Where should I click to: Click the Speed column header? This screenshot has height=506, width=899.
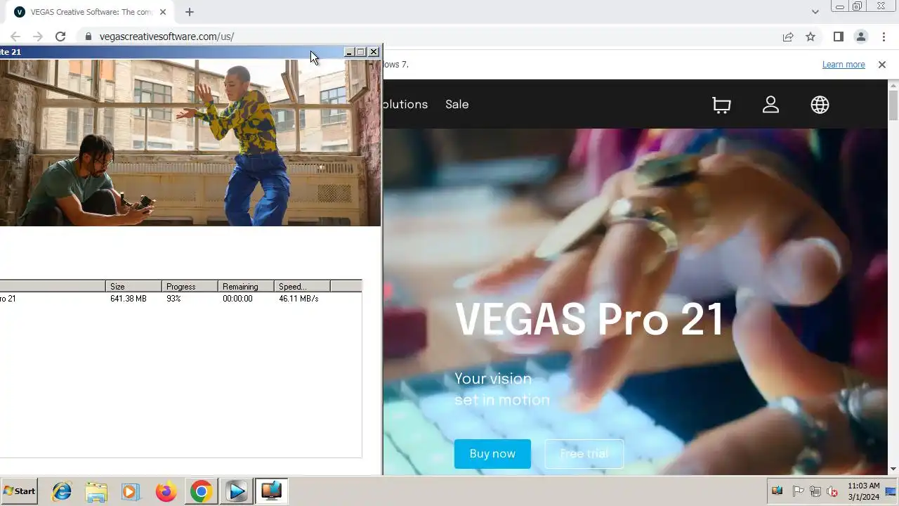click(x=302, y=287)
